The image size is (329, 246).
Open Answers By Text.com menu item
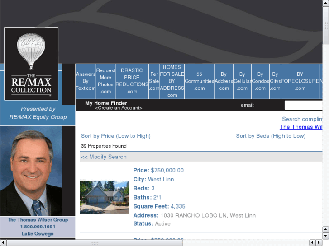pos(86,81)
